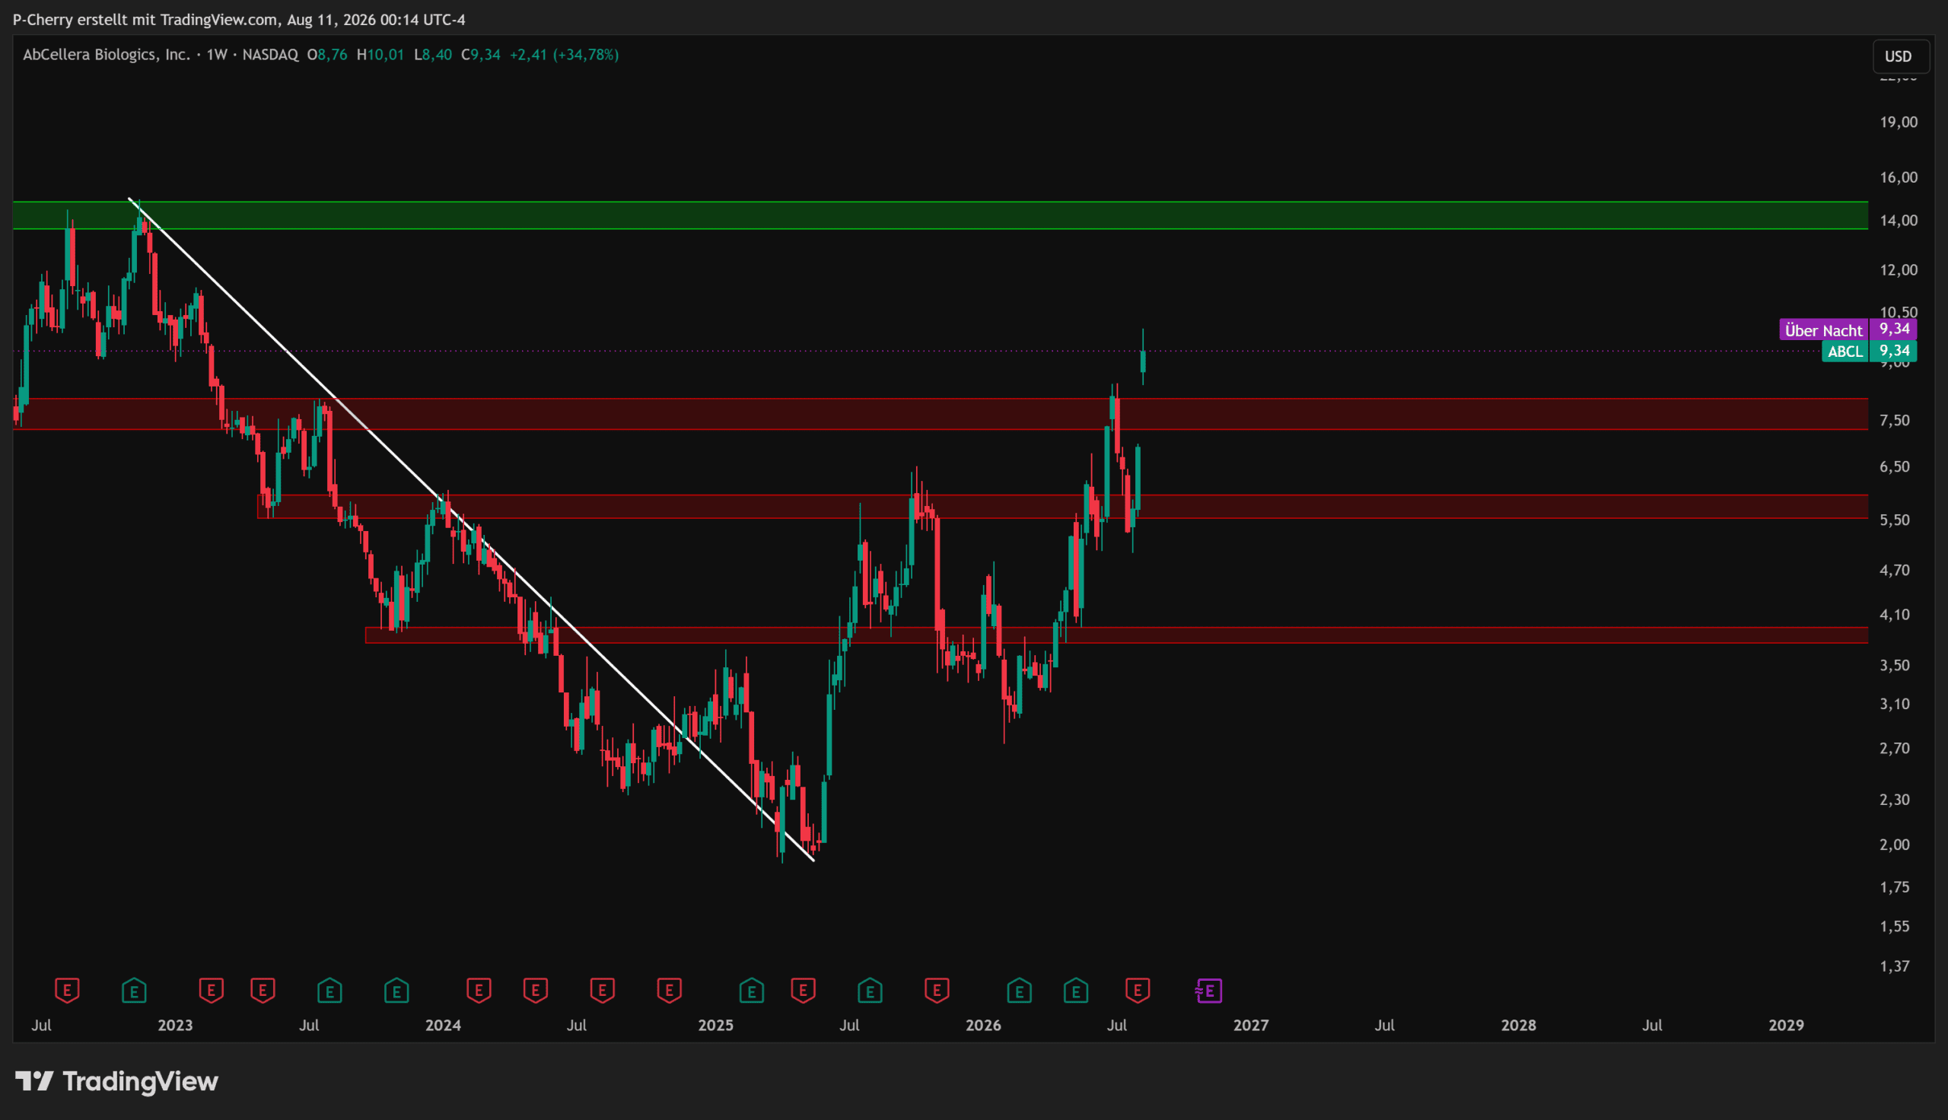Click the red earnings marker for February 2024
Image resolution: width=1948 pixels, height=1120 pixels.
(479, 990)
